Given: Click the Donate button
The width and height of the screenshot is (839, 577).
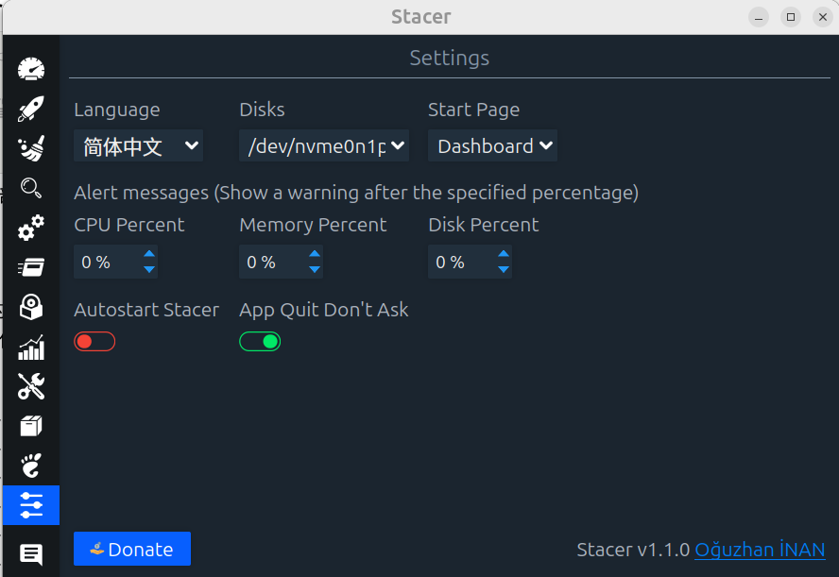Looking at the screenshot, I should [x=132, y=549].
